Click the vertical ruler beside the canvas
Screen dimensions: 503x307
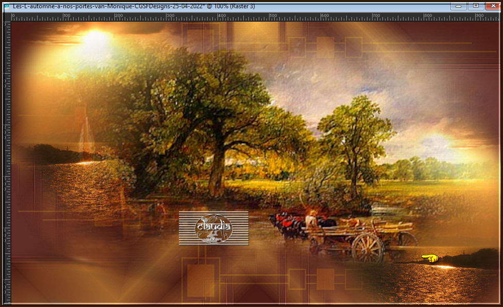(7, 162)
